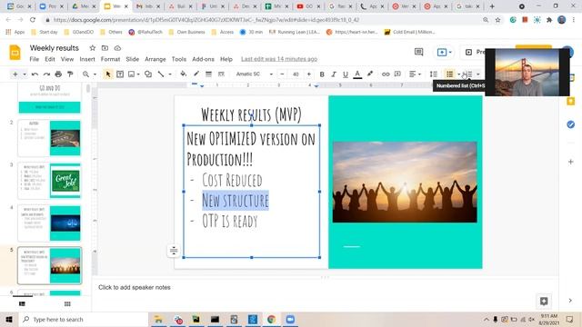Select the line drawing tool

(x=161, y=74)
